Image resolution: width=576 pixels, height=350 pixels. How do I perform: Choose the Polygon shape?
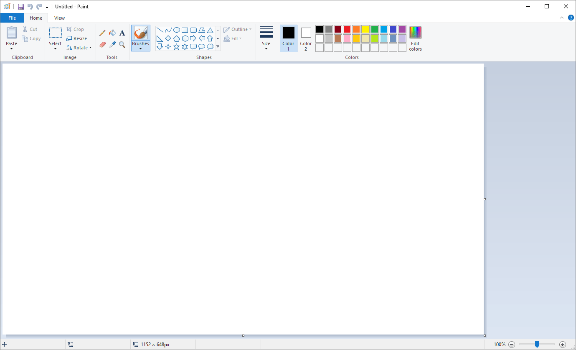pyautogui.click(x=202, y=30)
